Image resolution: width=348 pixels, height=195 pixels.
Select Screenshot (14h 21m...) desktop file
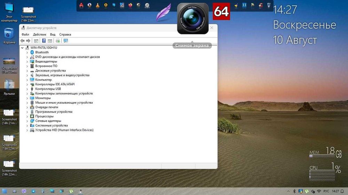(9, 117)
